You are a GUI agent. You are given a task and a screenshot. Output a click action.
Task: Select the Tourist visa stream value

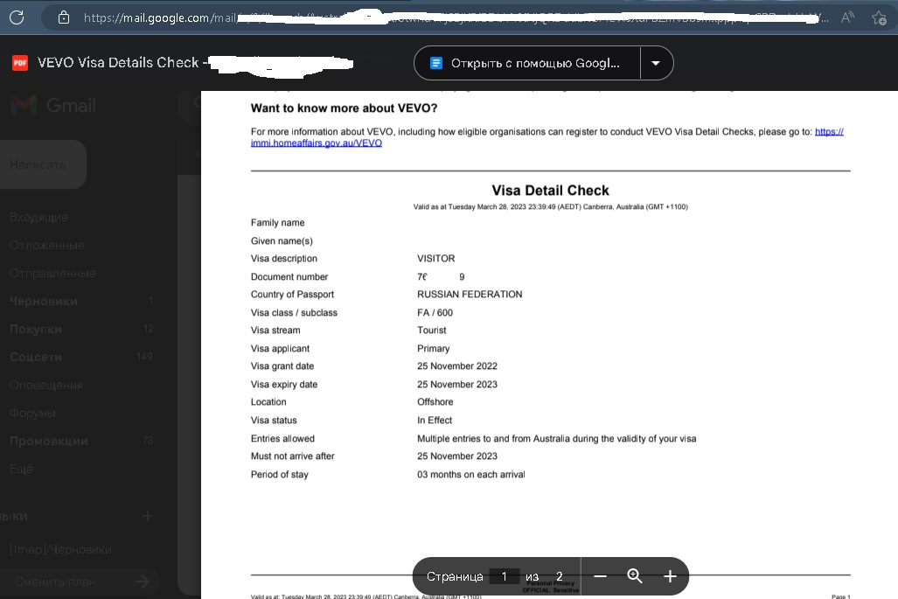(431, 330)
